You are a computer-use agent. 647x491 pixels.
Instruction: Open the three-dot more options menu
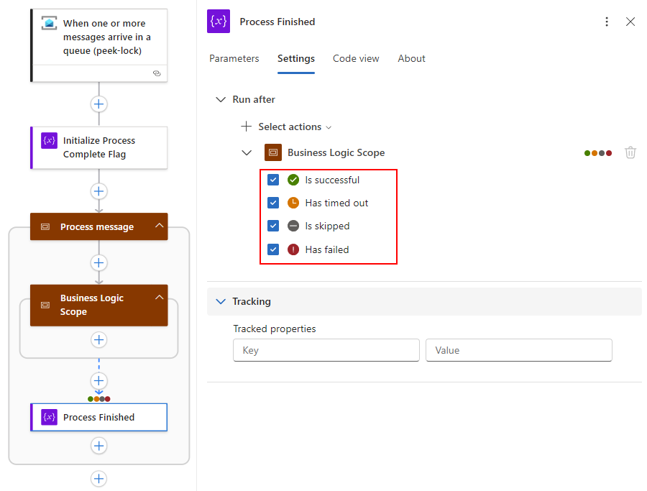[x=607, y=22]
